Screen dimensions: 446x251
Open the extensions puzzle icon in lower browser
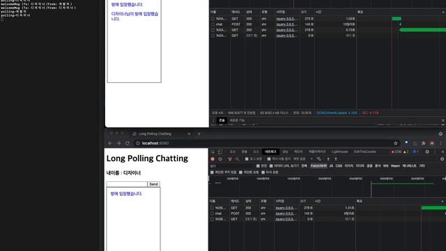click(424, 143)
